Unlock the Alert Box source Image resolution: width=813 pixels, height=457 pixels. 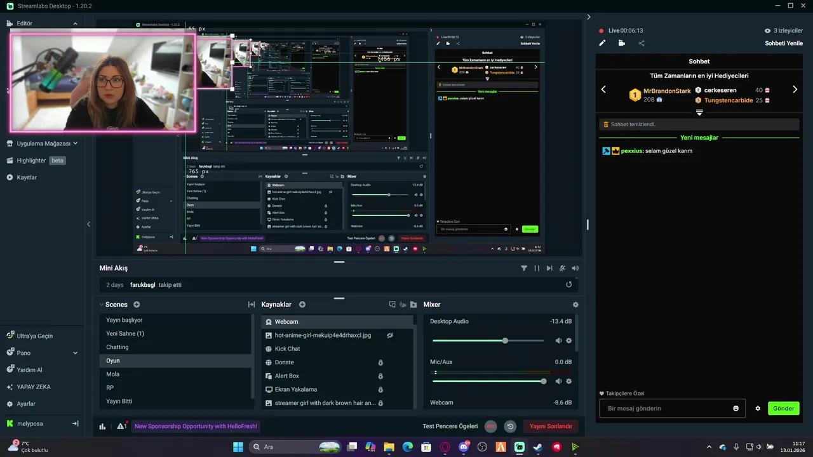click(x=380, y=376)
